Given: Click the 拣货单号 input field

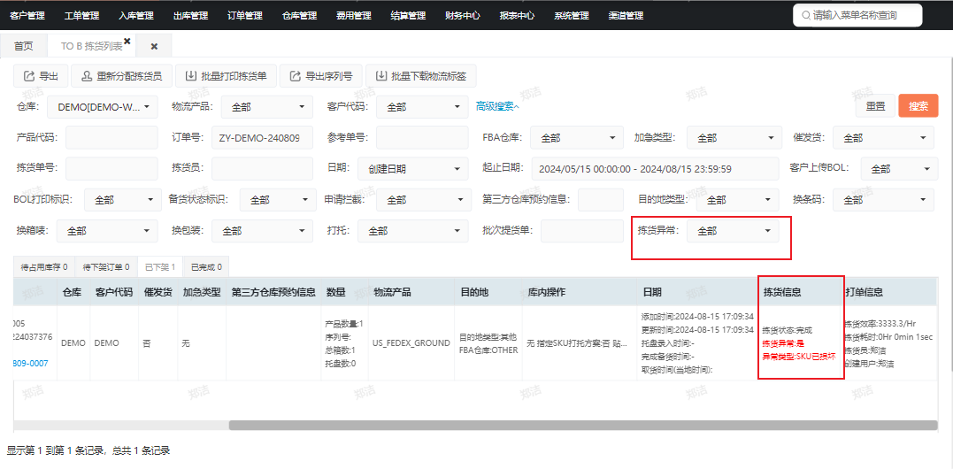Looking at the screenshot, I should [111, 169].
